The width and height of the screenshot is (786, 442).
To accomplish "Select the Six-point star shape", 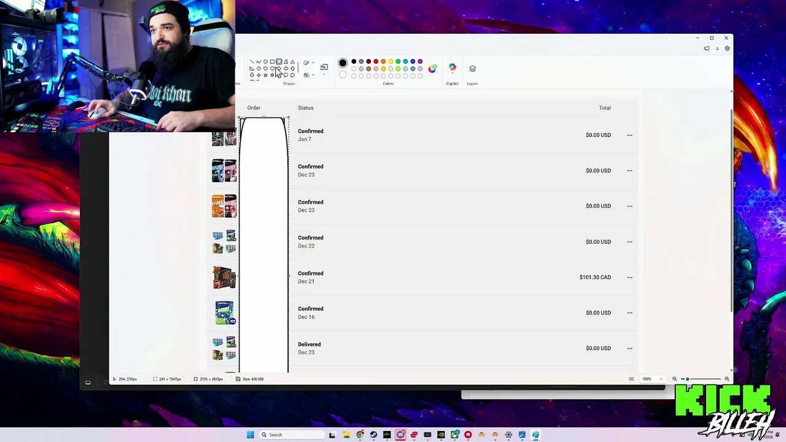I will tap(272, 75).
